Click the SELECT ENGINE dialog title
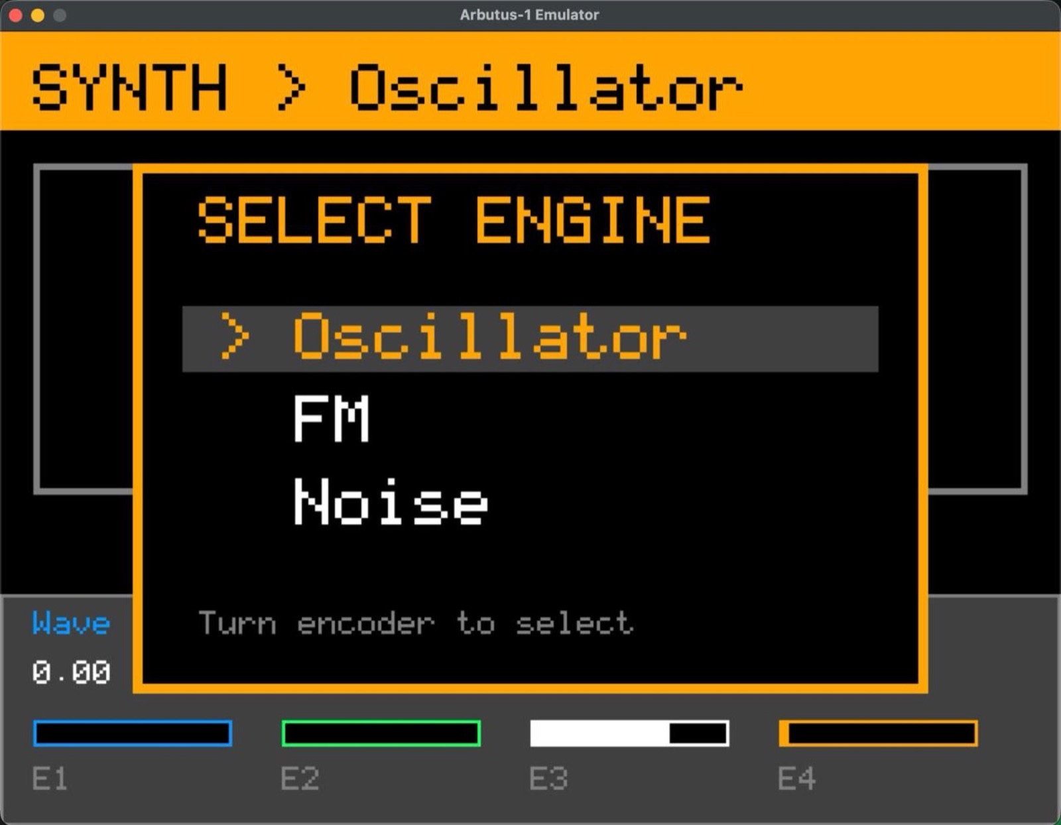Image resolution: width=1061 pixels, height=825 pixels. [454, 220]
